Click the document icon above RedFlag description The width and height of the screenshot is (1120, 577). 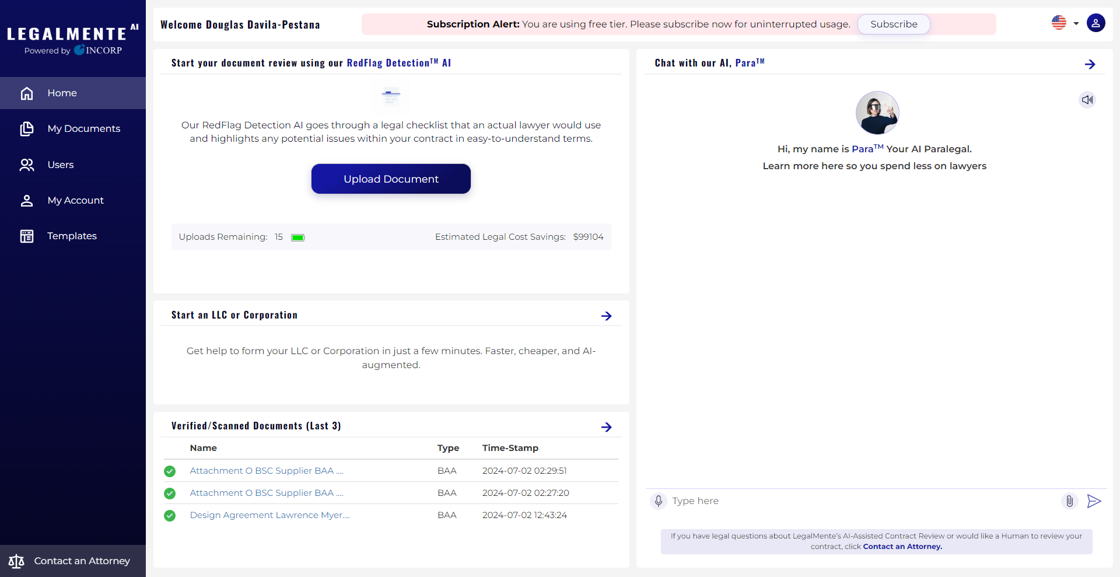[391, 96]
